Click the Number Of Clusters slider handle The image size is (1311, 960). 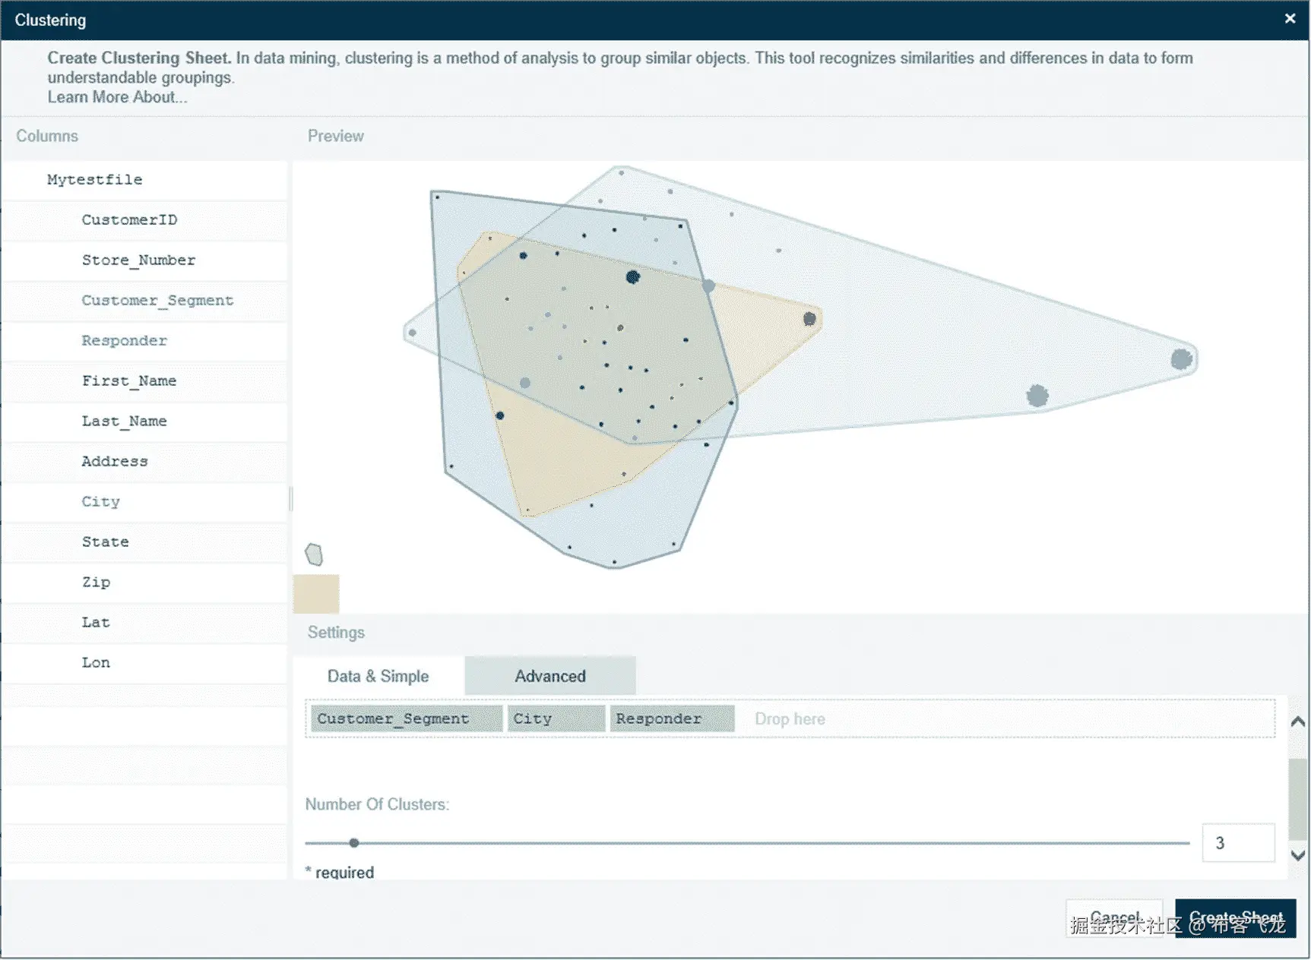354,843
